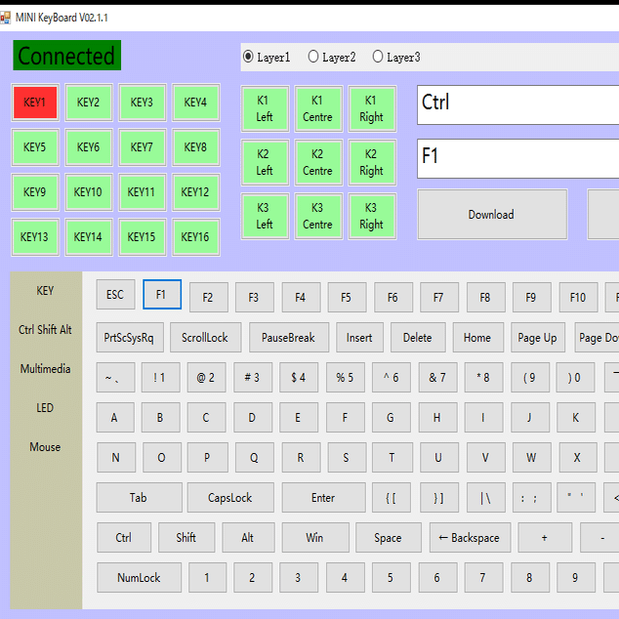Click the | \ backslash key button

point(485,497)
